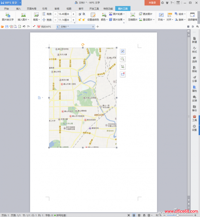This screenshot has width=200, height=217.
Task: Click the zoom magnifier icon beside the image
Action: click(x=123, y=59)
